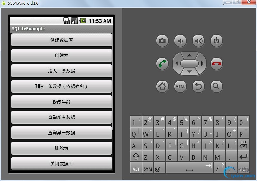Close the 5554:Android1.6 emulator window
The image size is (257, 181).
[x=249, y=2]
